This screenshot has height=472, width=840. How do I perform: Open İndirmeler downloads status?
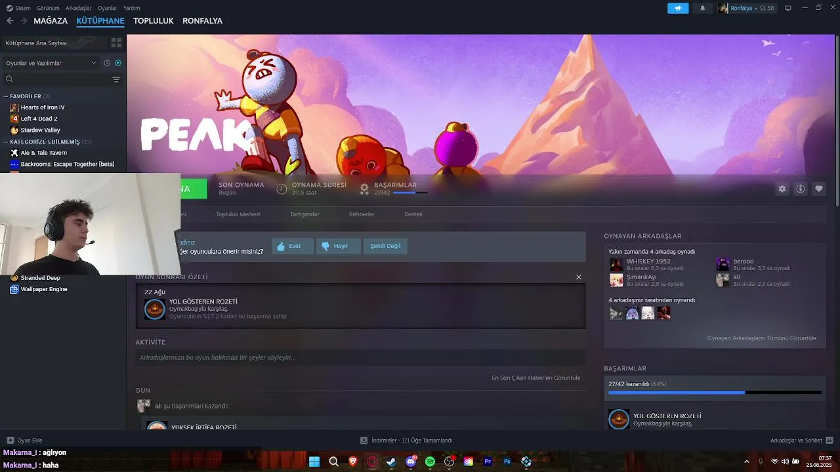pyautogui.click(x=406, y=441)
